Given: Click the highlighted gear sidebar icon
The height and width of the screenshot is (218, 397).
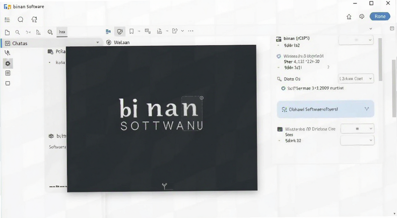Looking at the screenshot, I should [8, 63].
